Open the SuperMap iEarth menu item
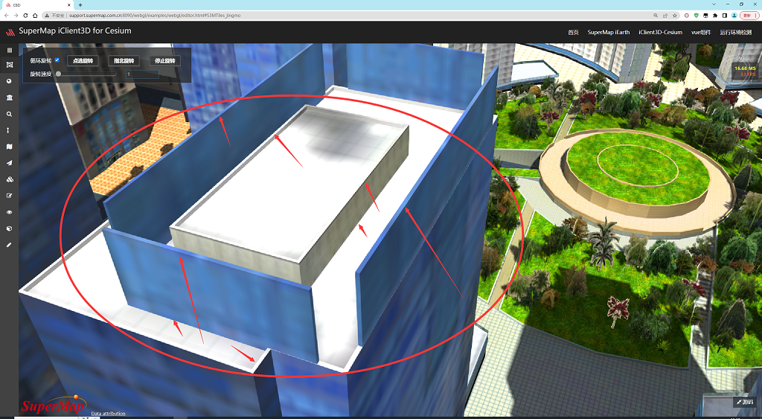Viewport: 762px width, 419px height. [609, 32]
